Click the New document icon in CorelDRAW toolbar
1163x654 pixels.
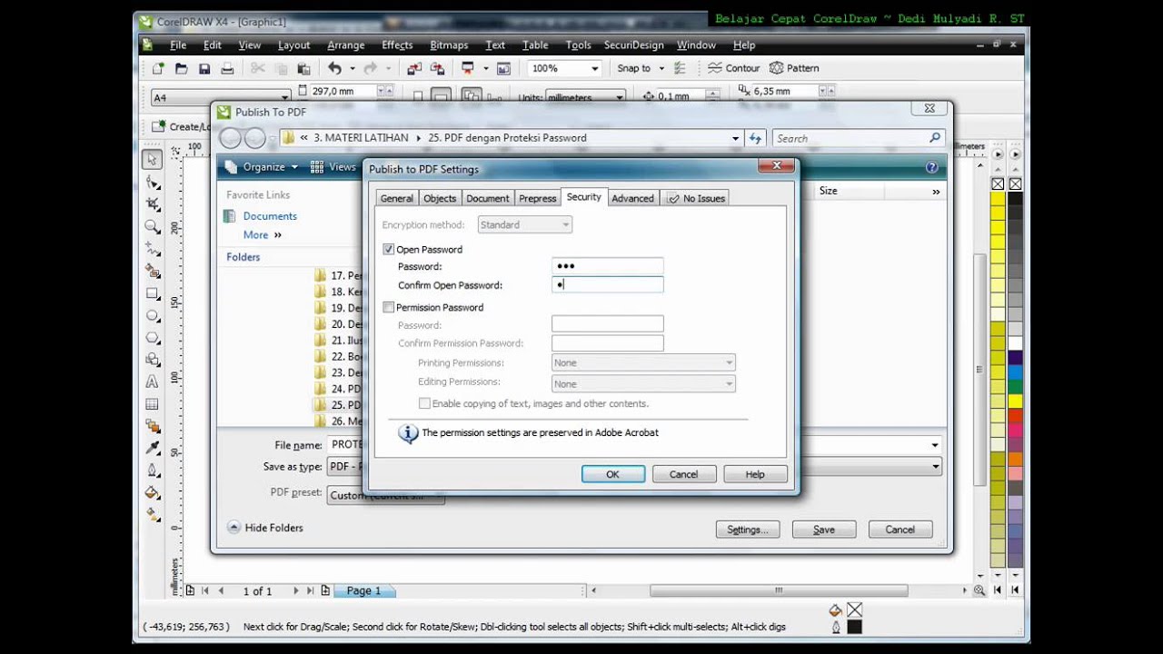(x=159, y=68)
